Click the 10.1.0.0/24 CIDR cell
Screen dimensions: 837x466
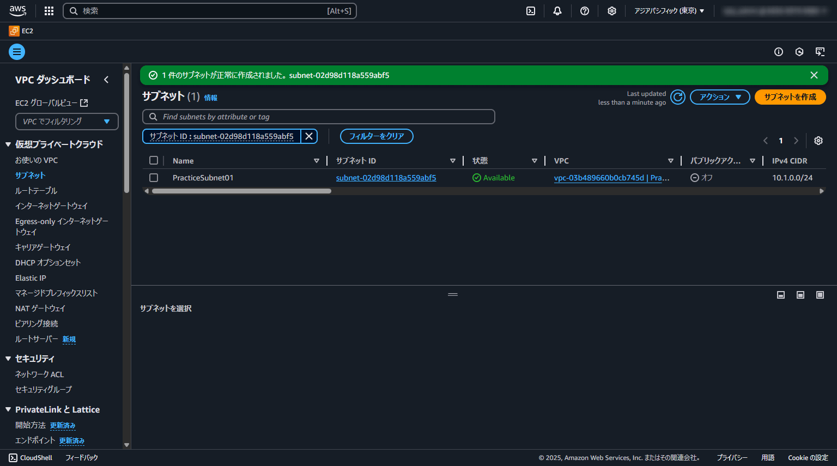click(792, 178)
